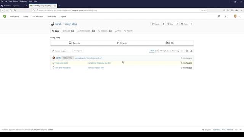Open the repository Pull Requests tab
This screenshot has height=137, width=244.
pyautogui.click(x=86, y=31)
